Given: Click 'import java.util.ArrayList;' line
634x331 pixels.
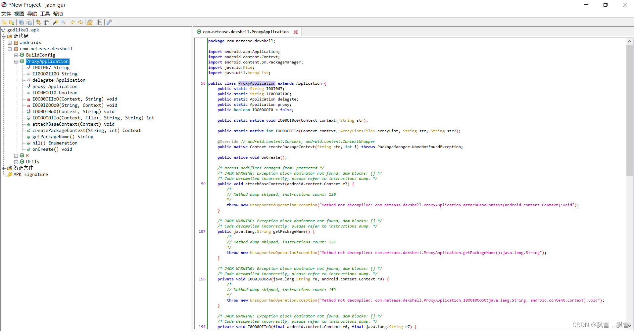Looking at the screenshot, I should [x=239, y=73].
